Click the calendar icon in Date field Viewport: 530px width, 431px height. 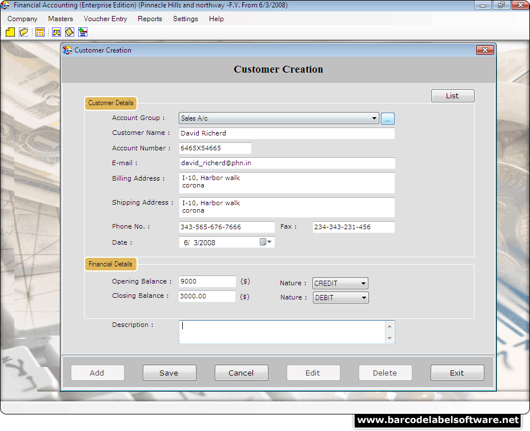pos(263,242)
